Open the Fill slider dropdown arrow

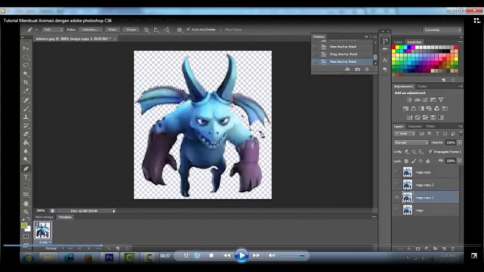click(x=459, y=161)
